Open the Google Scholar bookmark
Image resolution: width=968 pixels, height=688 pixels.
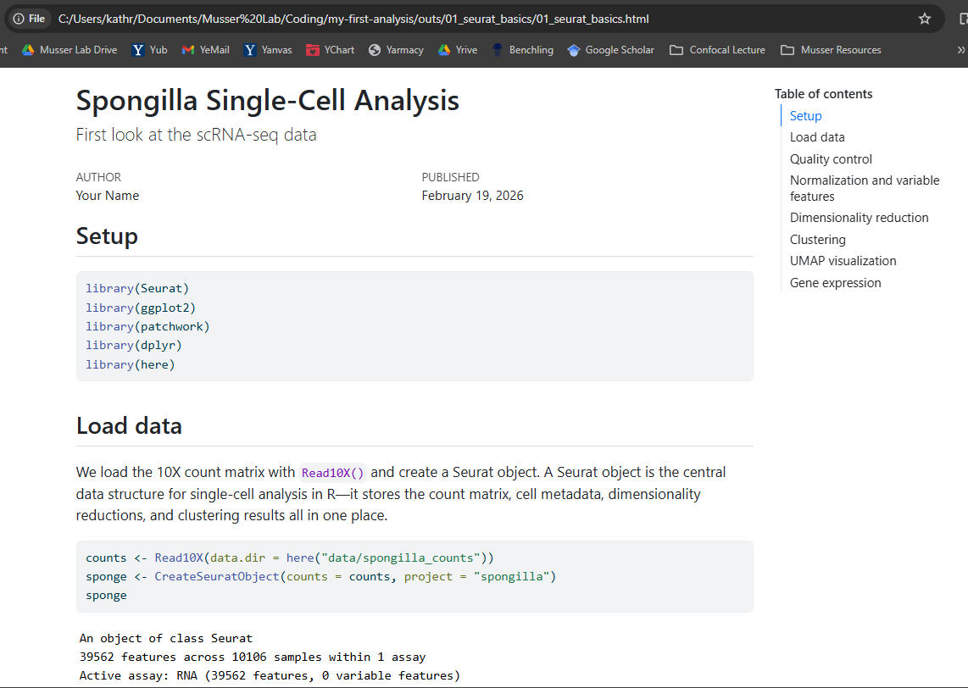point(610,50)
